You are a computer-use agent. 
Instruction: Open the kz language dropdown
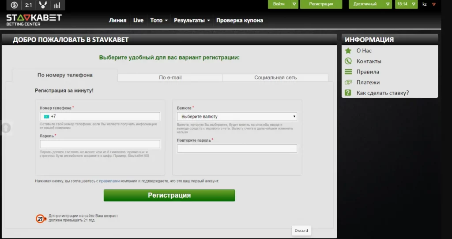[429, 4]
